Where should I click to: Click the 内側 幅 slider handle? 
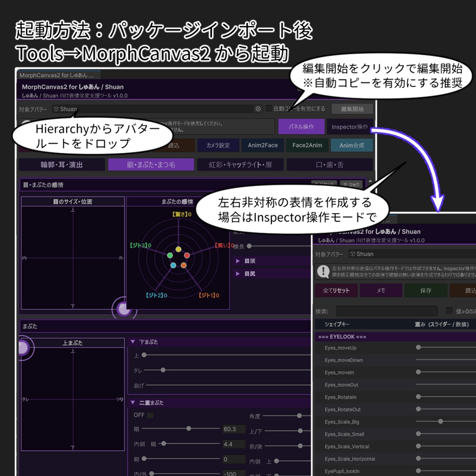pyautogui.click(x=164, y=443)
